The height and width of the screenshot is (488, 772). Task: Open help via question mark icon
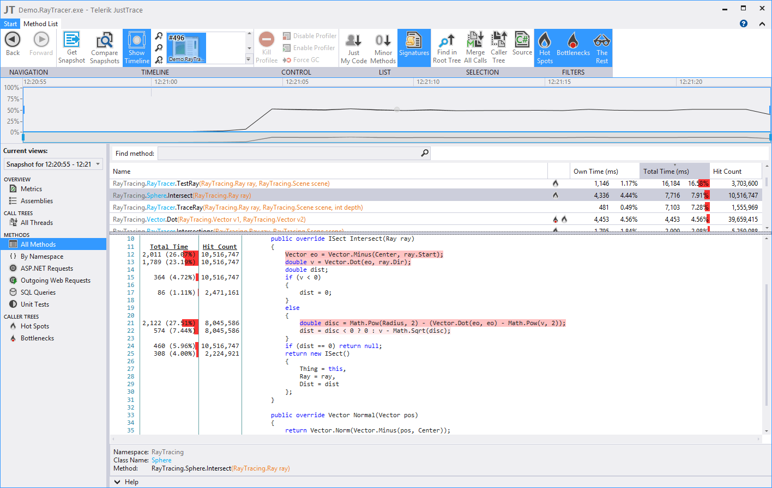coord(744,23)
